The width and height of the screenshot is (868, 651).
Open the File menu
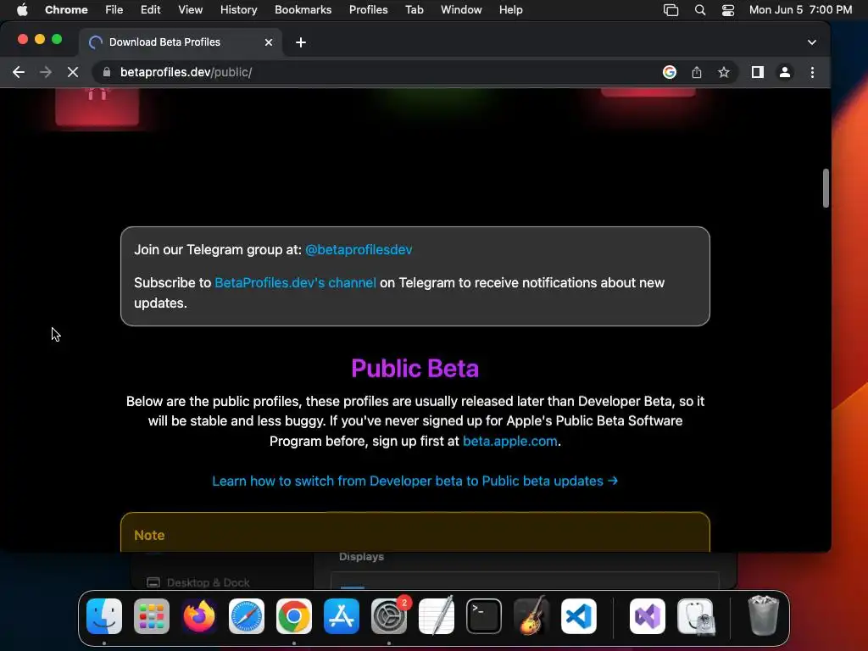click(114, 9)
